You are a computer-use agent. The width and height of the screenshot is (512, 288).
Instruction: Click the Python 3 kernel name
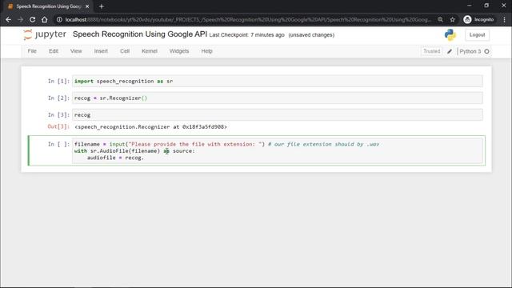click(470, 51)
